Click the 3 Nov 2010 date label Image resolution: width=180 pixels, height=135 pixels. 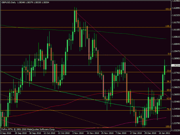click(78, 133)
